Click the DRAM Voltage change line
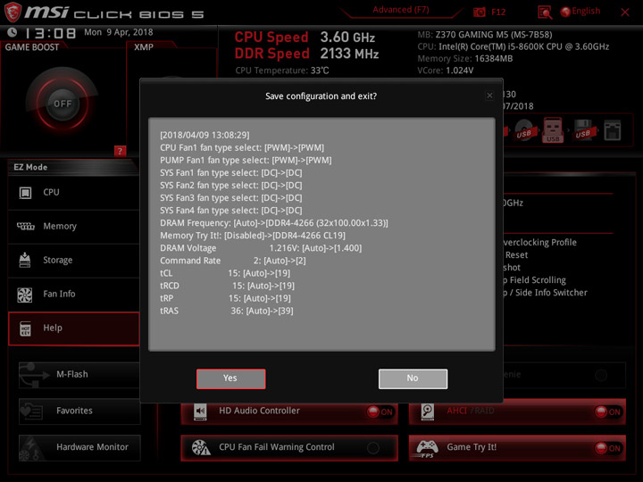The image size is (643, 482). 261,248
